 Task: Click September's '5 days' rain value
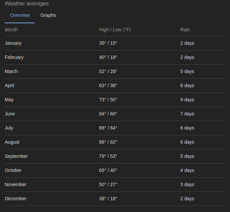tap(187, 156)
